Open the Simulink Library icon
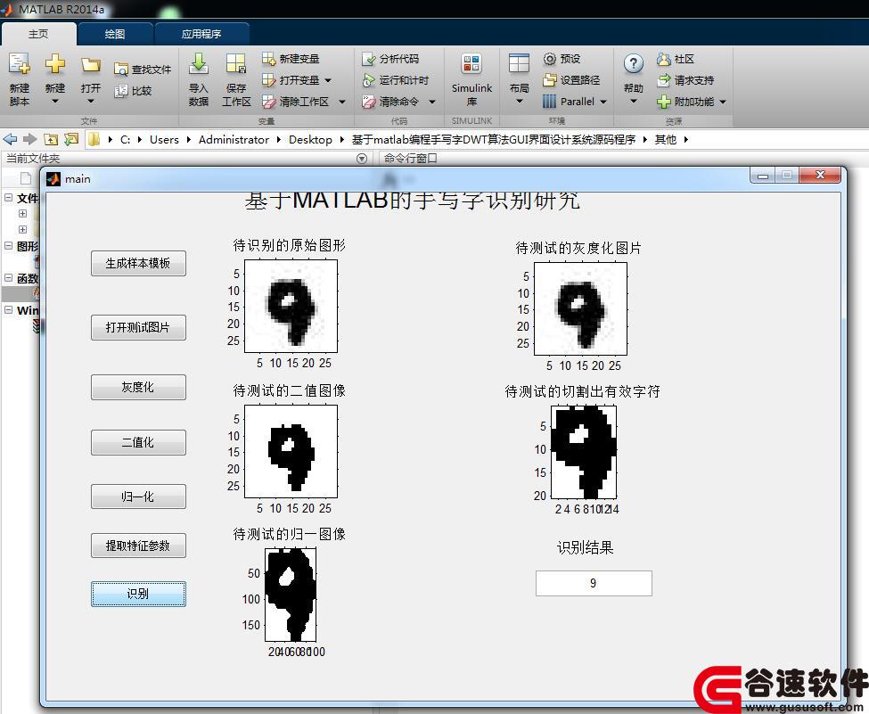 tap(471, 64)
